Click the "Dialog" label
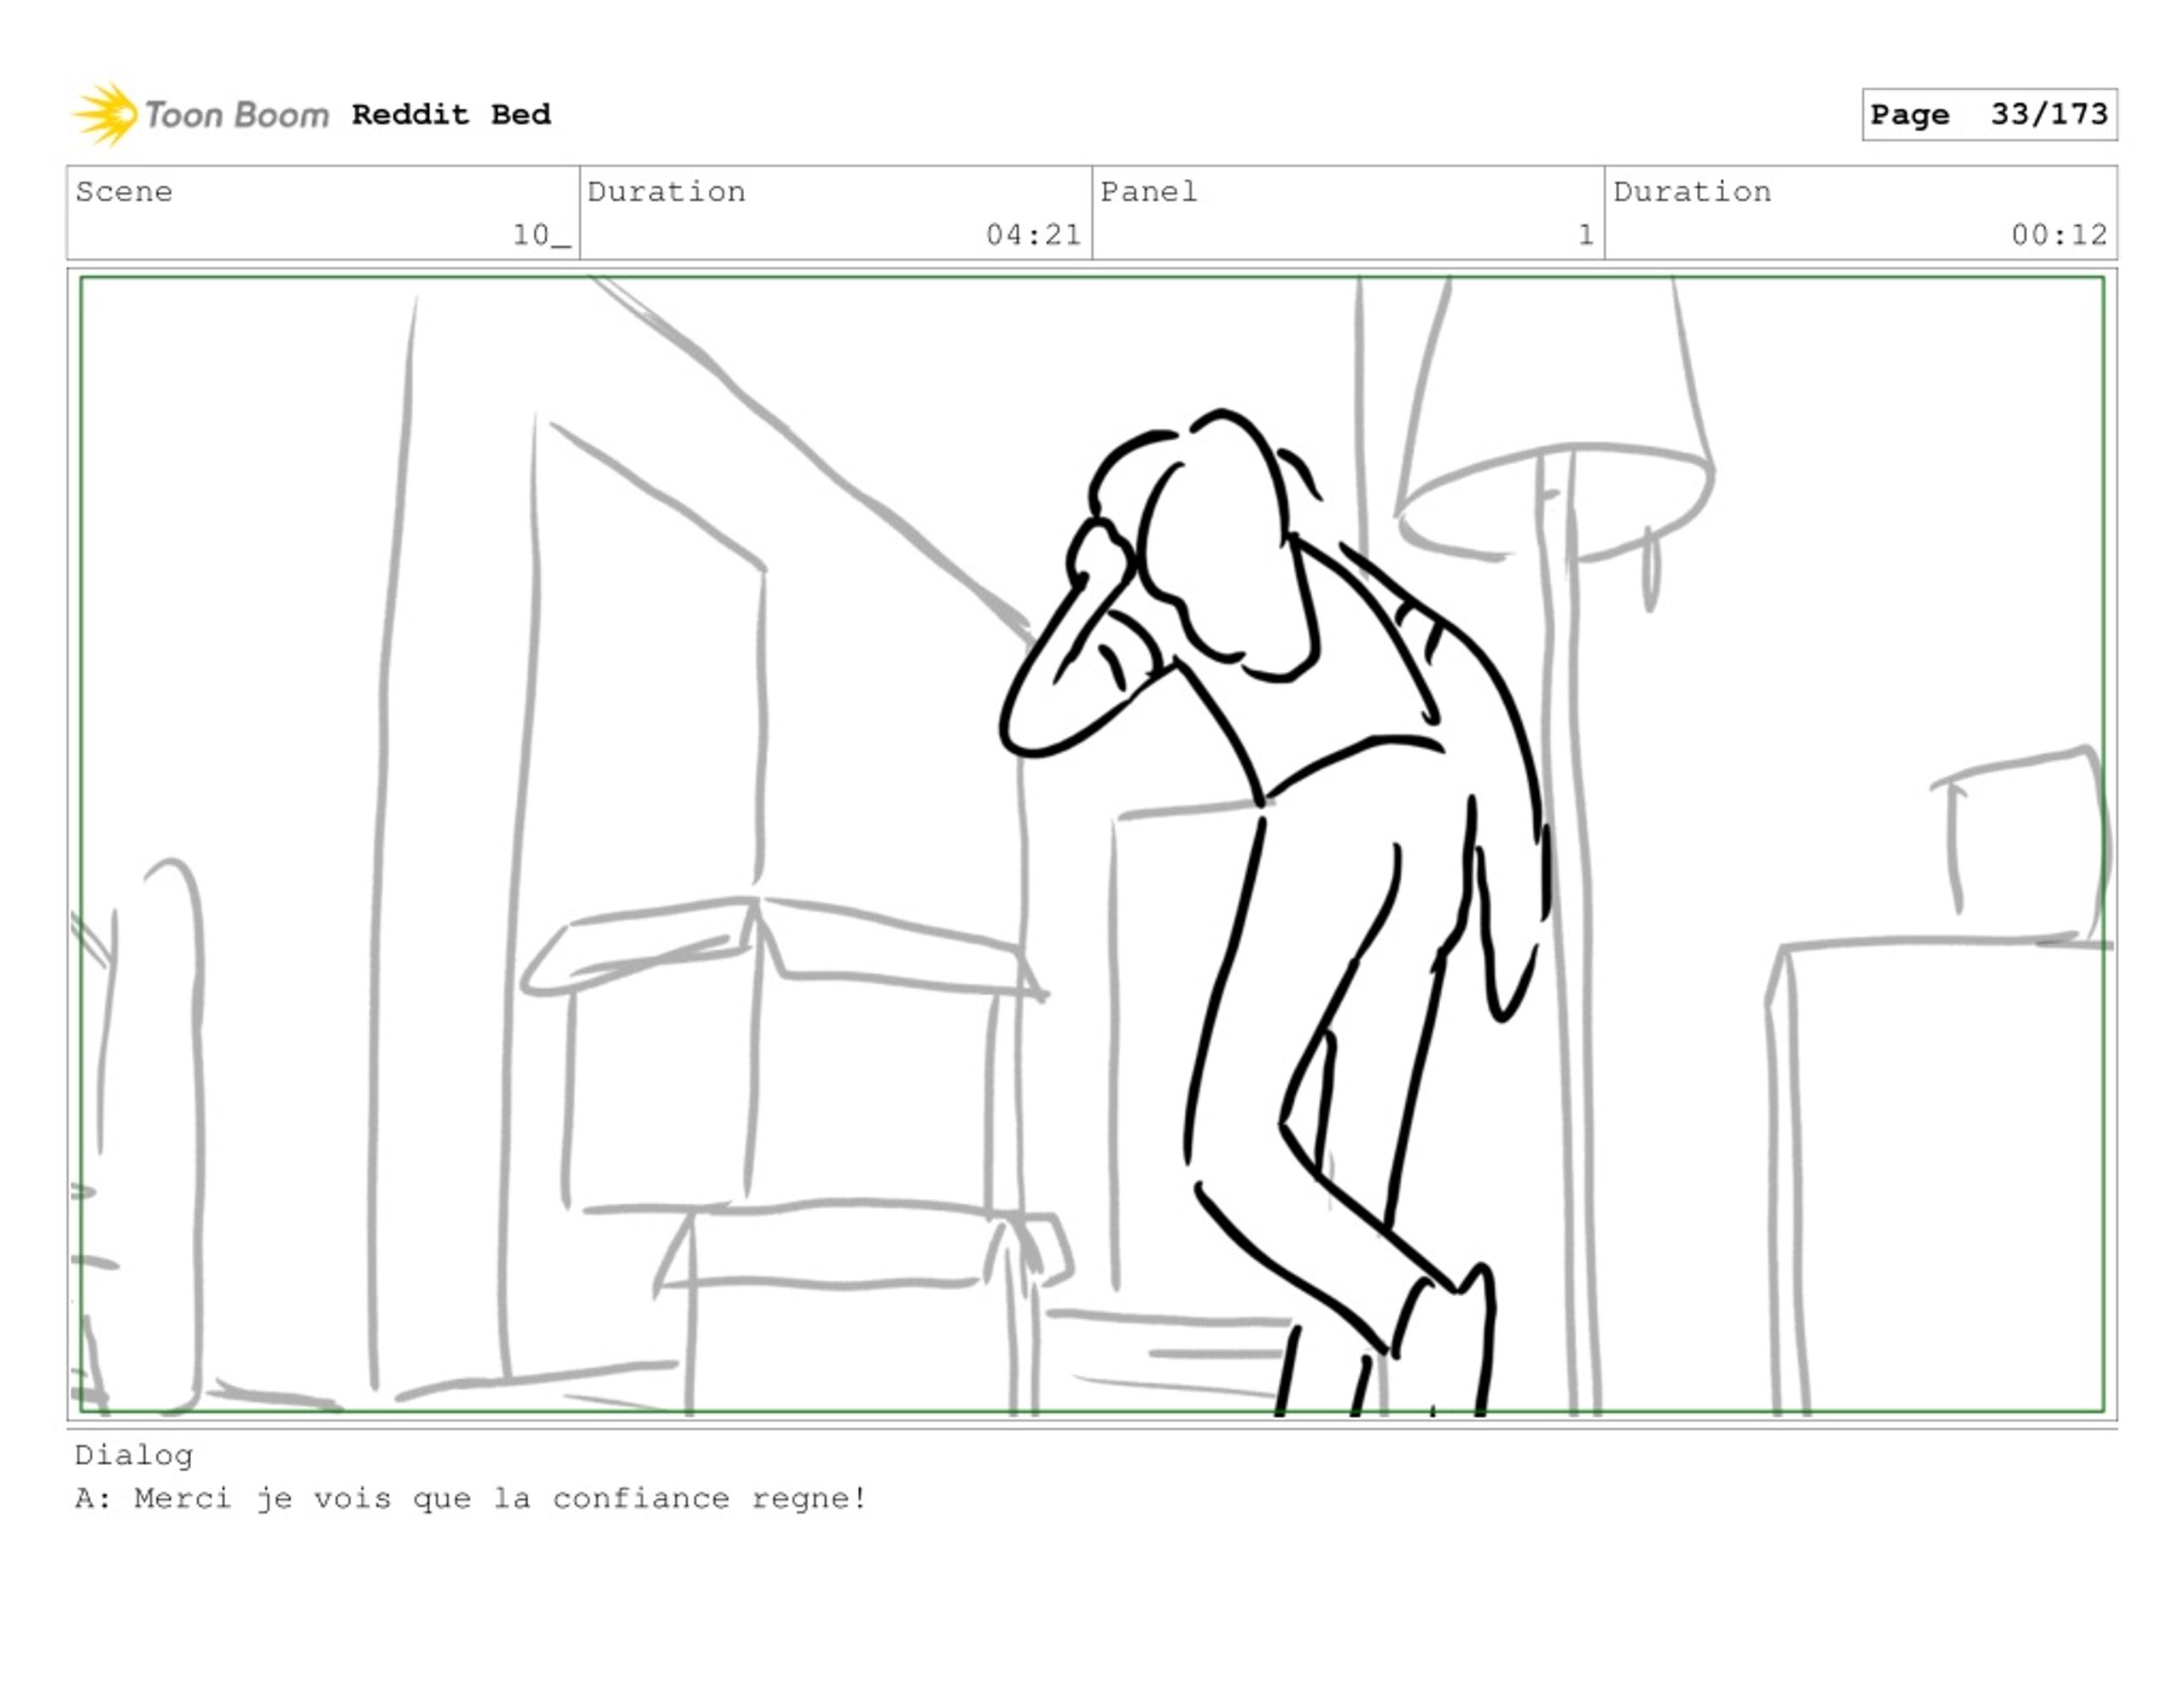2184x1690 pixels. coord(134,1456)
